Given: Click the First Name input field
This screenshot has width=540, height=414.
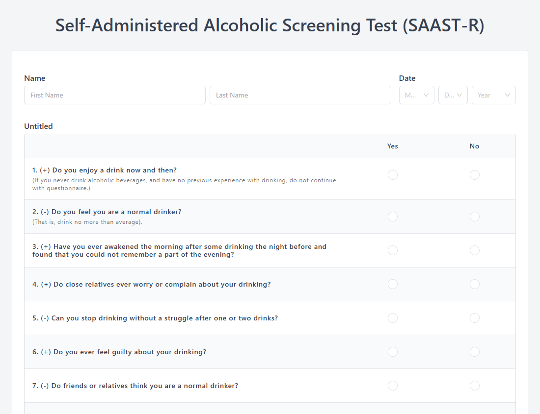Looking at the screenshot, I should (114, 95).
